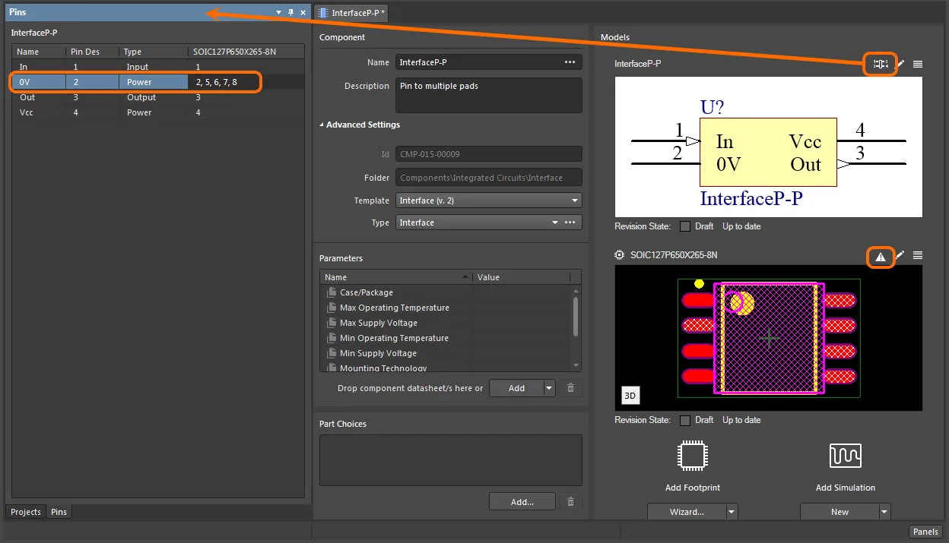Edit the footprint via its pencil icon
The height and width of the screenshot is (543, 949).
coord(899,257)
